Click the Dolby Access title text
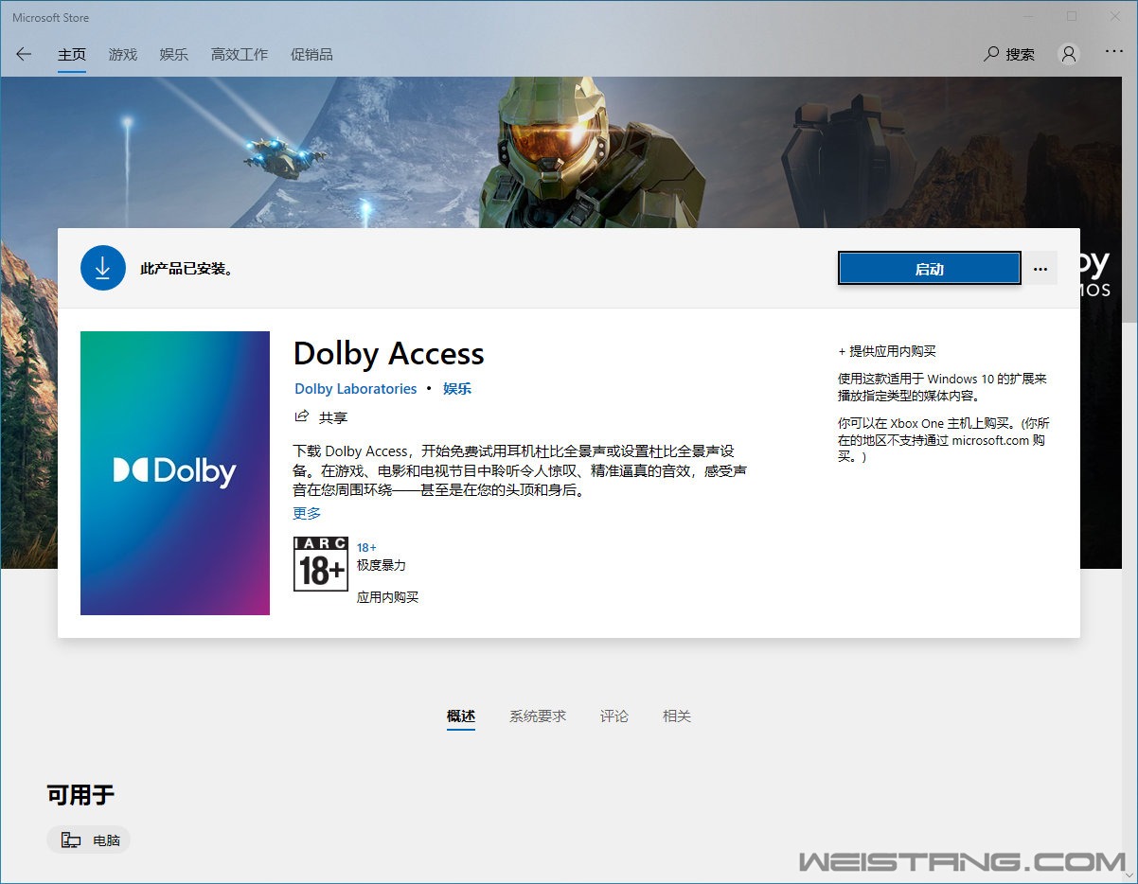The image size is (1138, 884). (389, 353)
